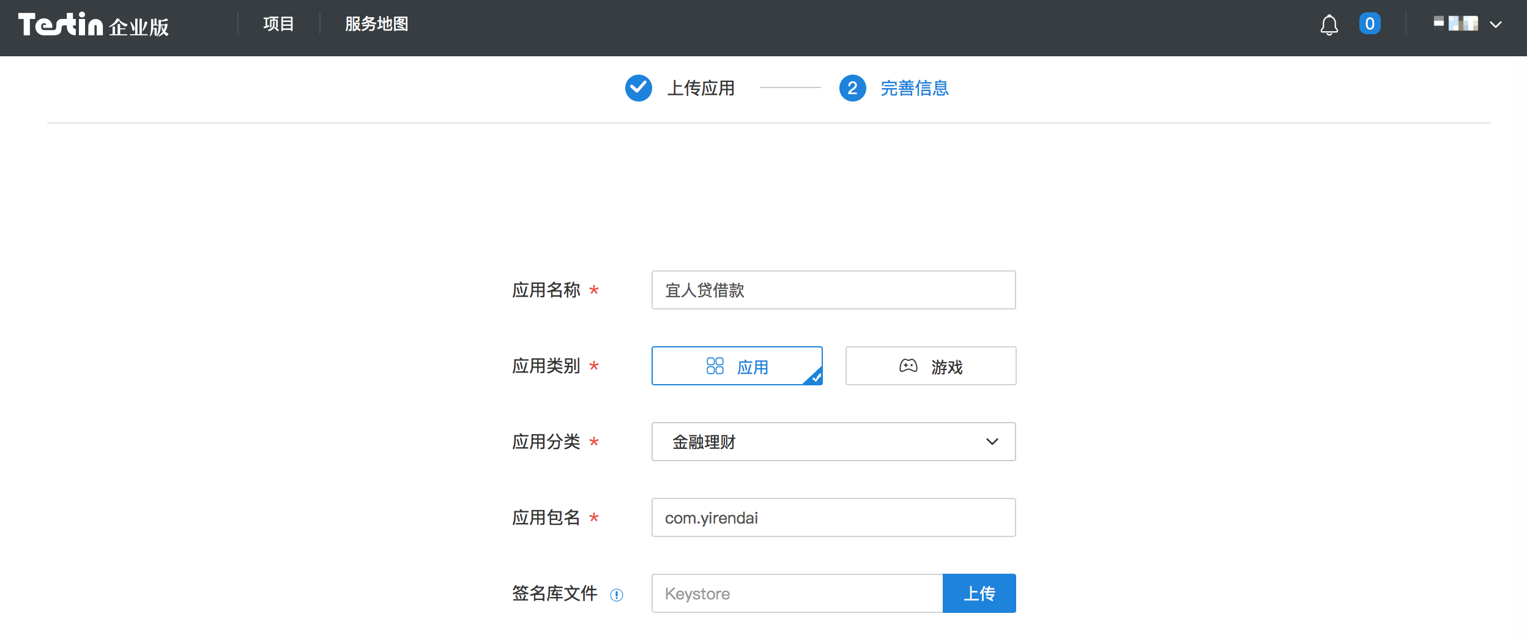Click the 签名库文件 label

pos(555,593)
